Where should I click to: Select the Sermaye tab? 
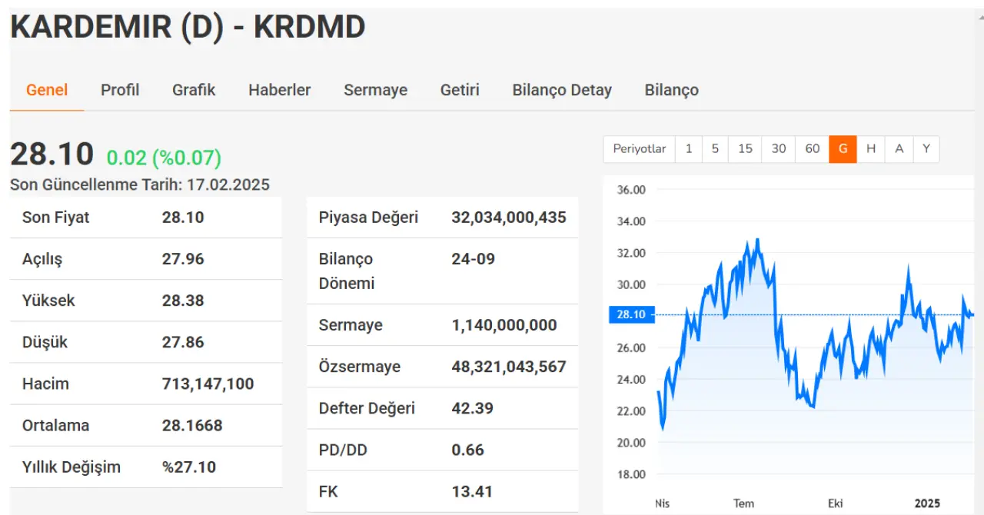(x=375, y=90)
